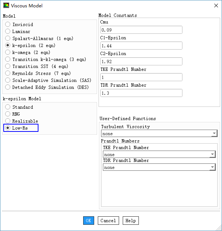Click the Viscous Model title bar icon

(x=6, y=6)
